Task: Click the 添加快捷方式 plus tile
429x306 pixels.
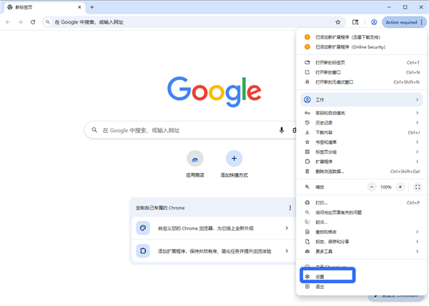Action: (x=234, y=164)
